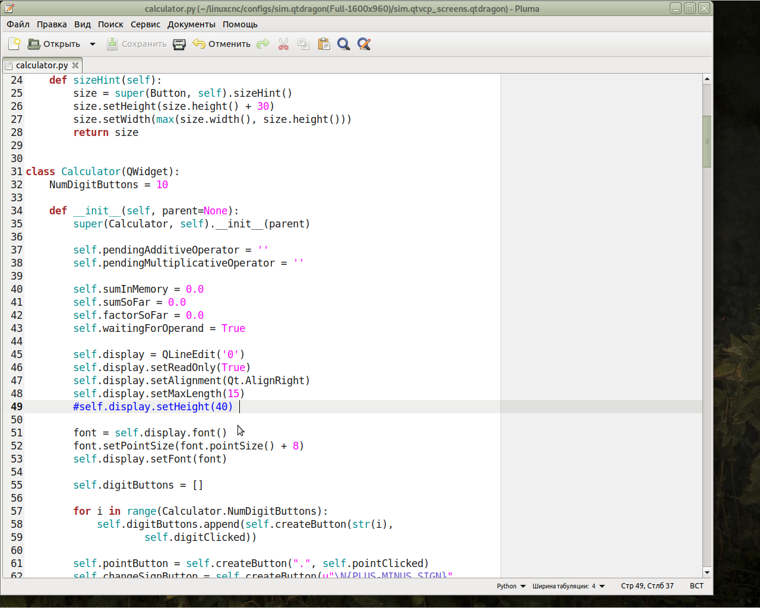
Task: Click 'self.digitButtons = []' on line 55
Action: click(138, 485)
